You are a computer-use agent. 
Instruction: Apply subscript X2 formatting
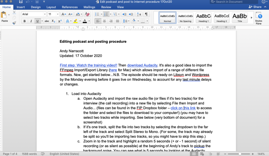tap(53, 21)
